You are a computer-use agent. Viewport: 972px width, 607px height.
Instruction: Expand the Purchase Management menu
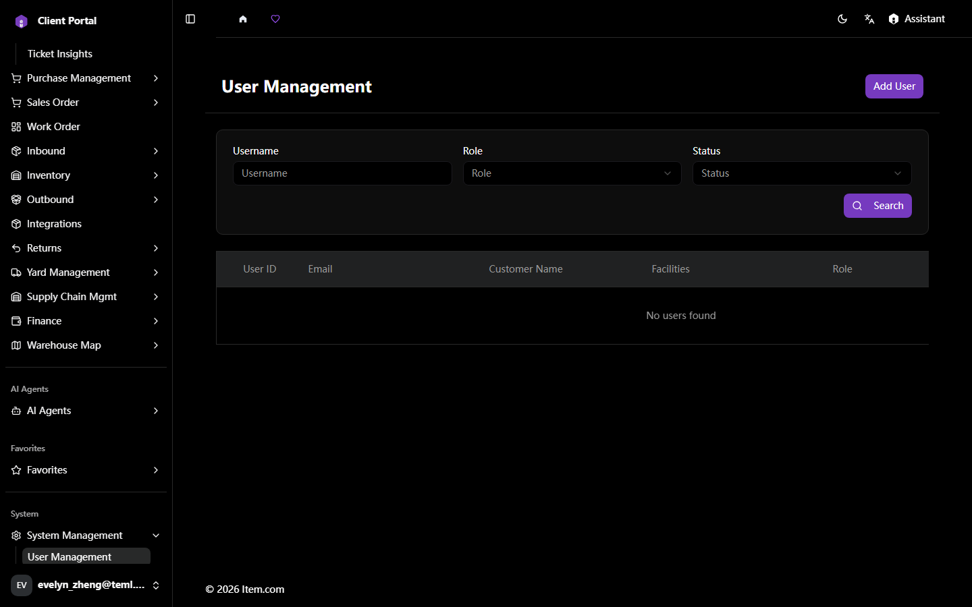pyautogui.click(x=86, y=78)
